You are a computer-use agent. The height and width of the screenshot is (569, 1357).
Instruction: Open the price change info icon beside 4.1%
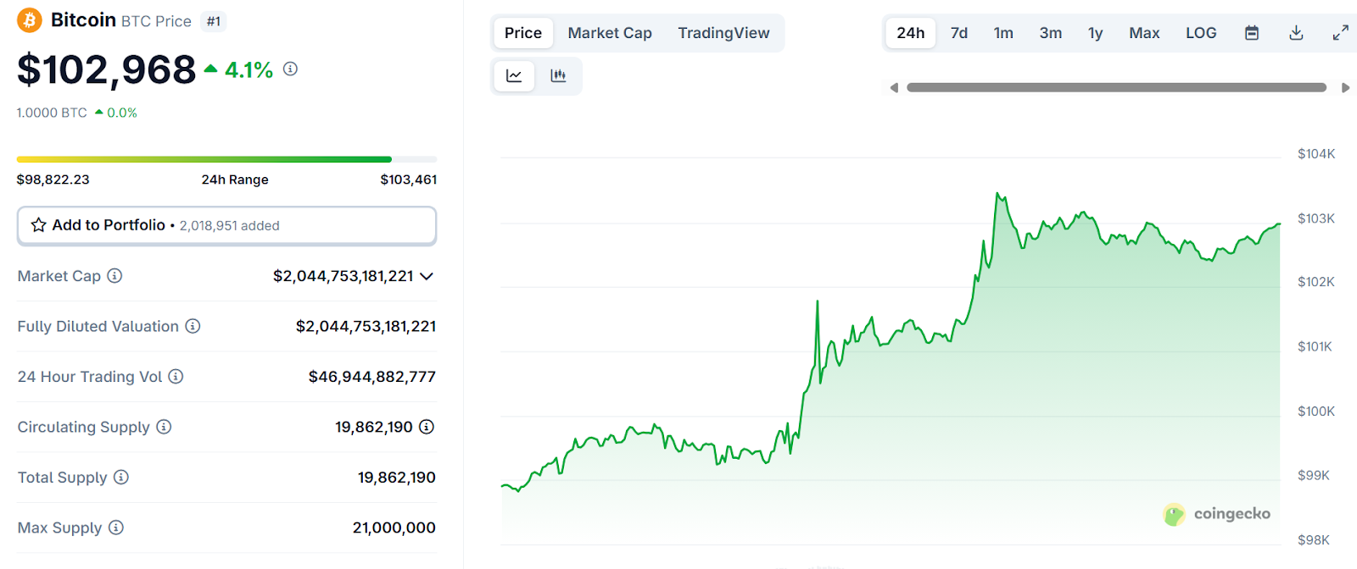290,69
